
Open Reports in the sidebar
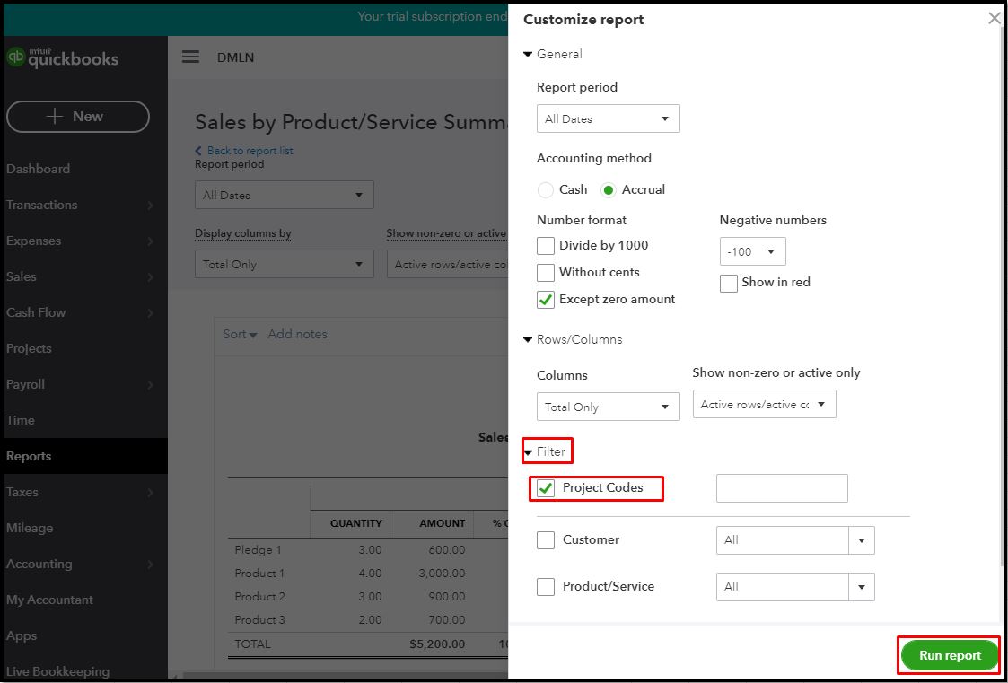(29, 456)
